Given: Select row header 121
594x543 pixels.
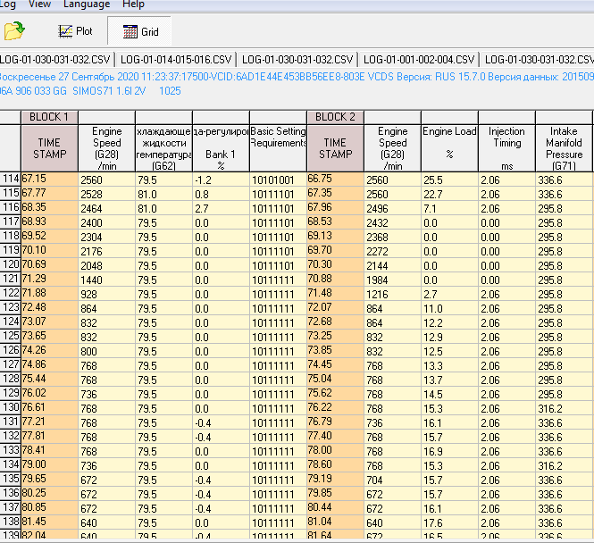Looking at the screenshot, I should pos(11,279).
